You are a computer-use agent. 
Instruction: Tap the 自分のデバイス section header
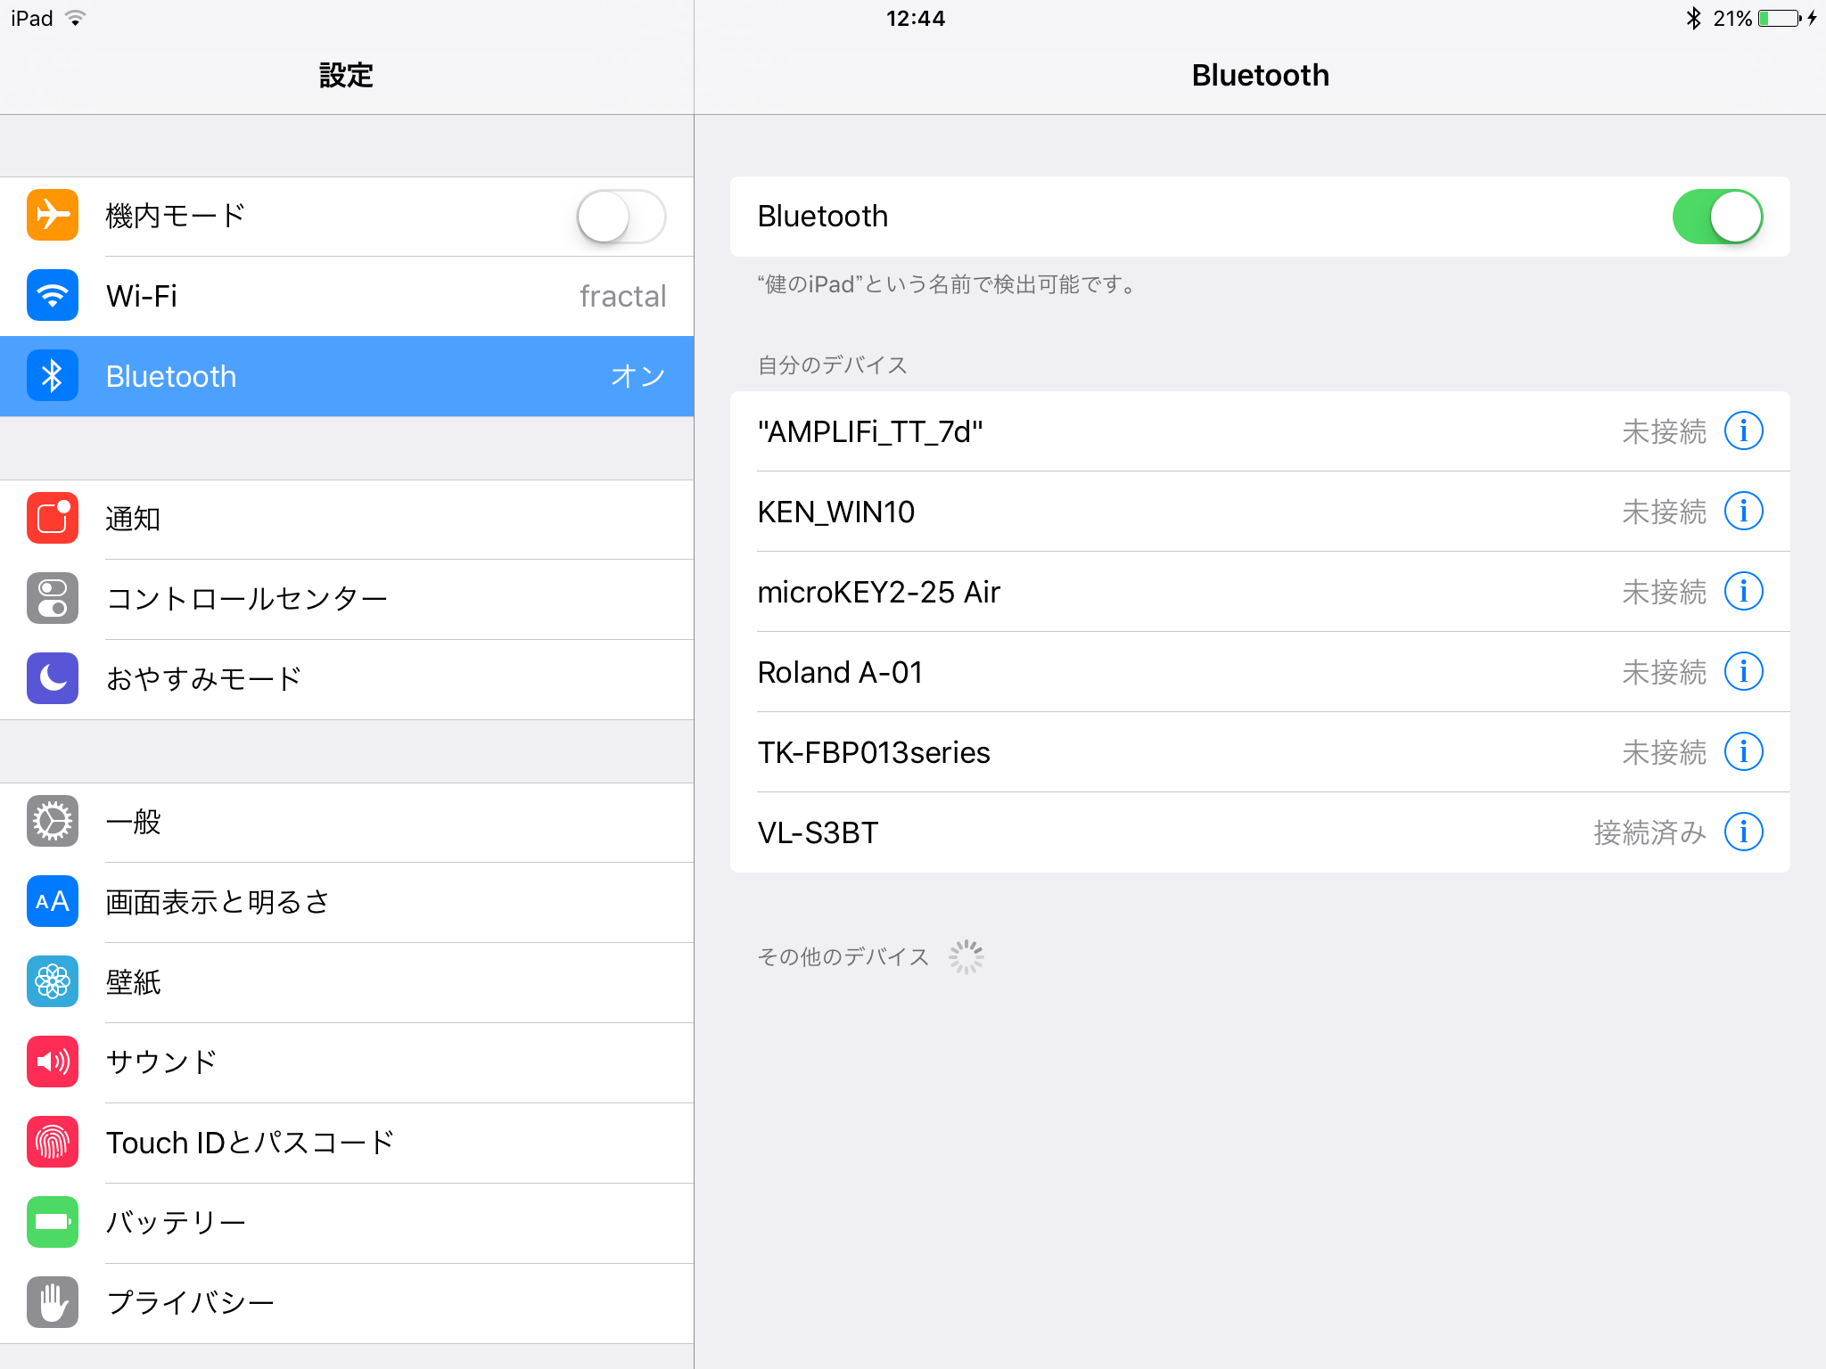tap(832, 365)
